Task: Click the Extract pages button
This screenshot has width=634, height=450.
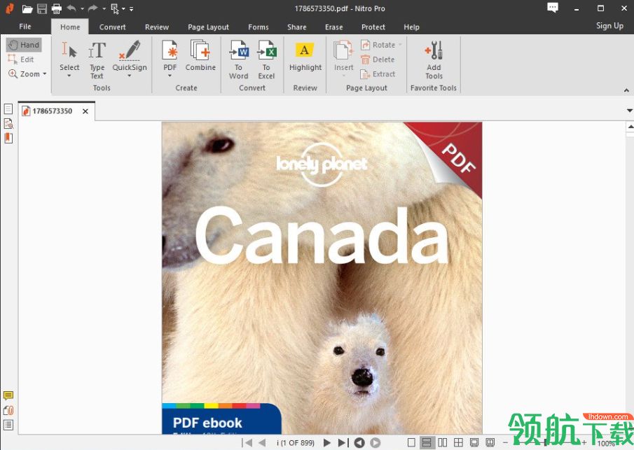Action: click(378, 74)
